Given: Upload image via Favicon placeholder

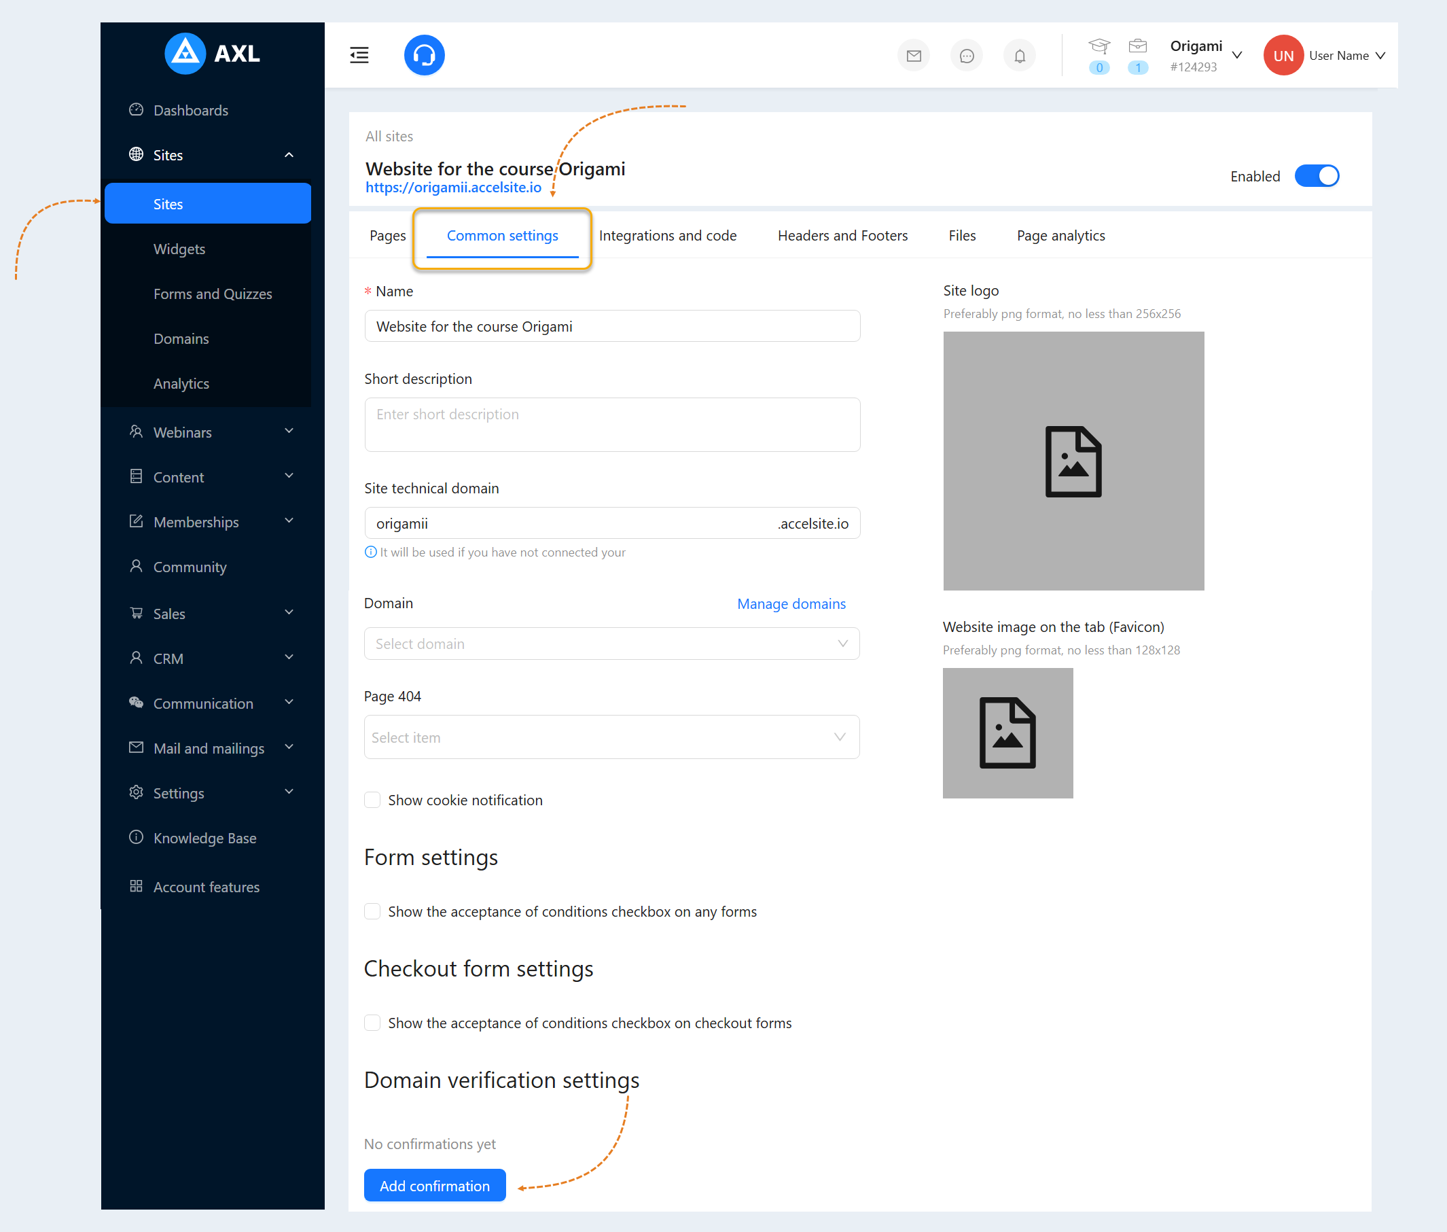Looking at the screenshot, I should click(x=1008, y=733).
